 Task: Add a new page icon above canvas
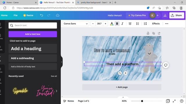pyautogui.click(x=159, y=33)
